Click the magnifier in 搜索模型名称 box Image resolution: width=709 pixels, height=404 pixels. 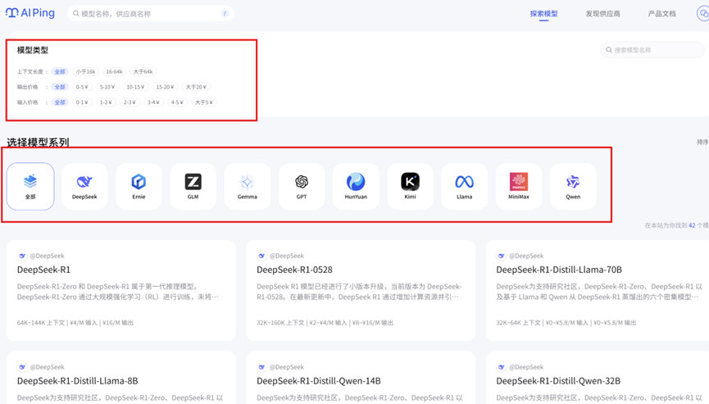[609, 50]
